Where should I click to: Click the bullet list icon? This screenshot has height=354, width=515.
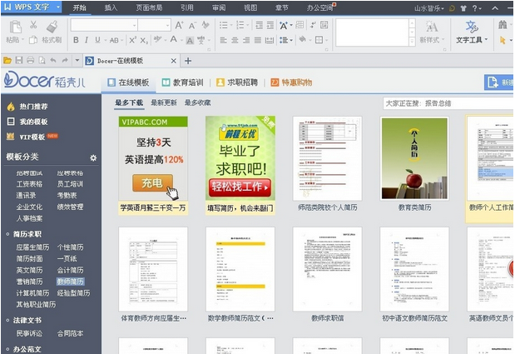[x=224, y=25]
